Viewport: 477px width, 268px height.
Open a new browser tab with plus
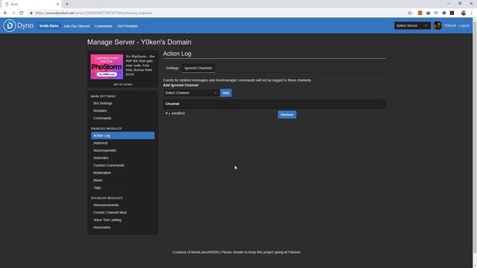pos(67,4)
